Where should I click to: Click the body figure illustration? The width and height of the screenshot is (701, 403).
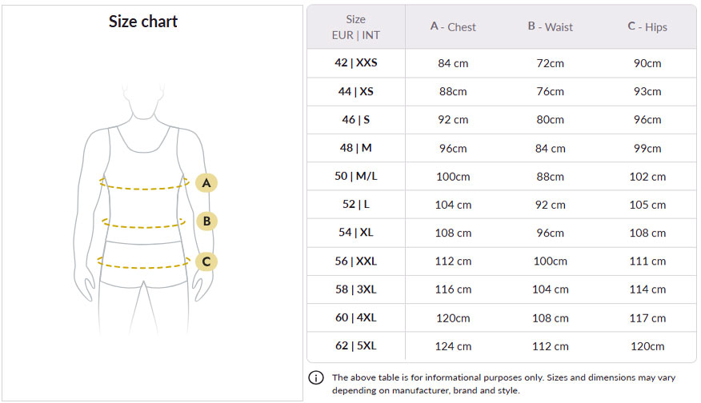143,208
